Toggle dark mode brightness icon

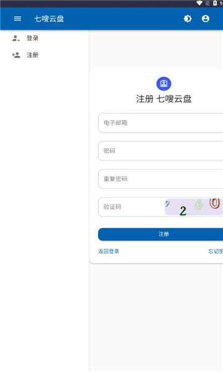[188, 19]
